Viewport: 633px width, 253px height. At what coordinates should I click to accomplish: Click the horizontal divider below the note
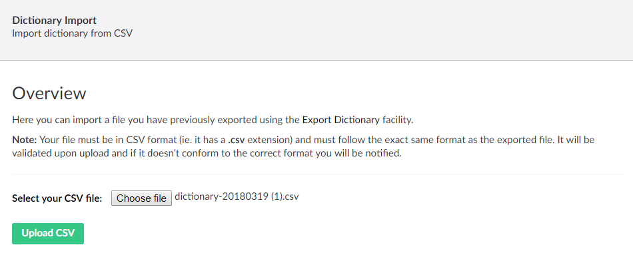pyautogui.click(x=319, y=174)
